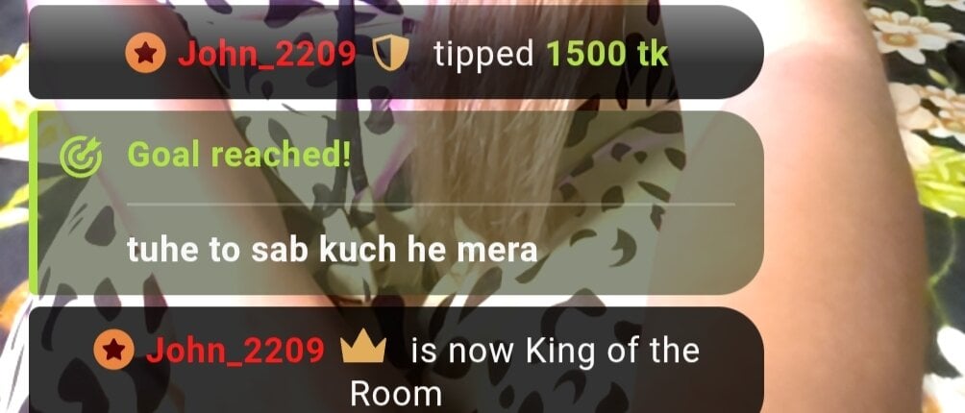Click the word Room on the bottom line
This screenshot has width=965, height=413.
pyautogui.click(x=396, y=392)
